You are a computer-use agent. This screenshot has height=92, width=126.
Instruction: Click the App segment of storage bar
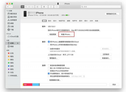pos(28,85)
